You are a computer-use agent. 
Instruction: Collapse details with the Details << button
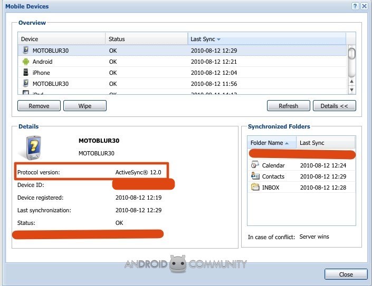tap(334, 106)
